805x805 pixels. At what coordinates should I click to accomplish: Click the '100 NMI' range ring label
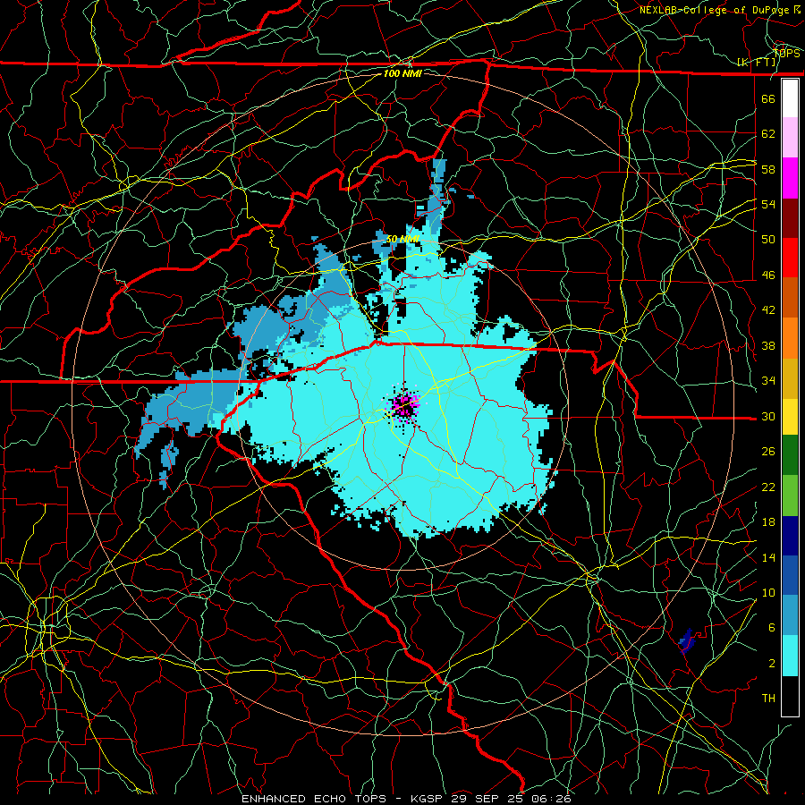pyautogui.click(x=402, y=73)
